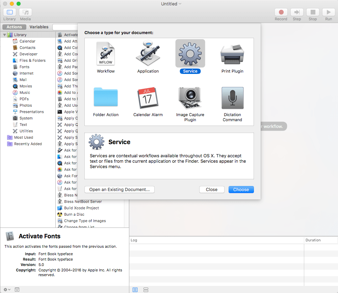Select the Service gear icon

[190, 53]
